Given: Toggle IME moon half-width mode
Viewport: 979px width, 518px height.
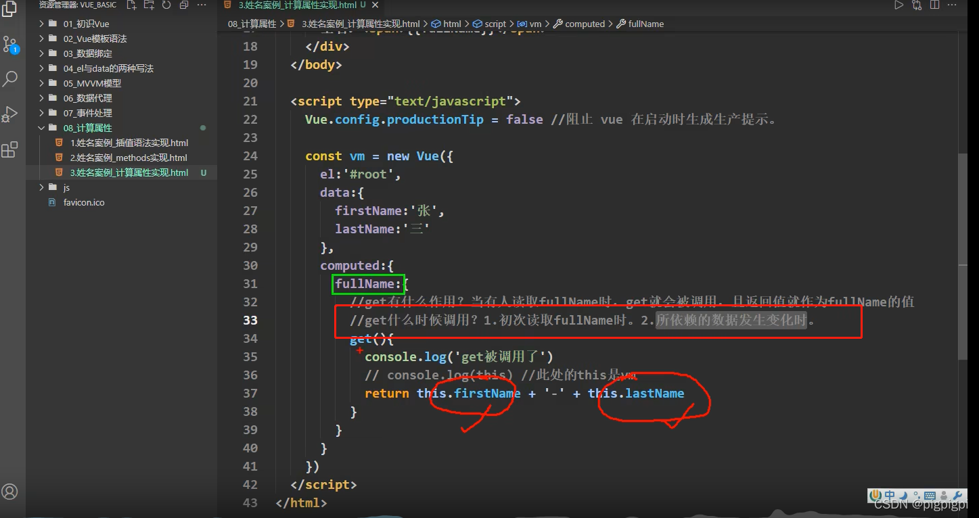Looking at the screenshot, I should pos(903,496).
